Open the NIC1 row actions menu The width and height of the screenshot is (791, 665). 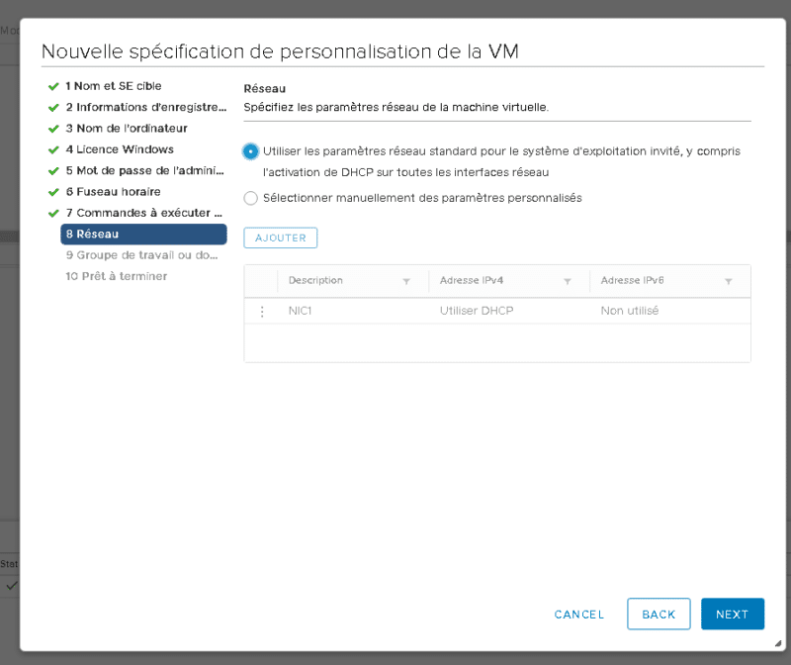click(x=262, y=311)
